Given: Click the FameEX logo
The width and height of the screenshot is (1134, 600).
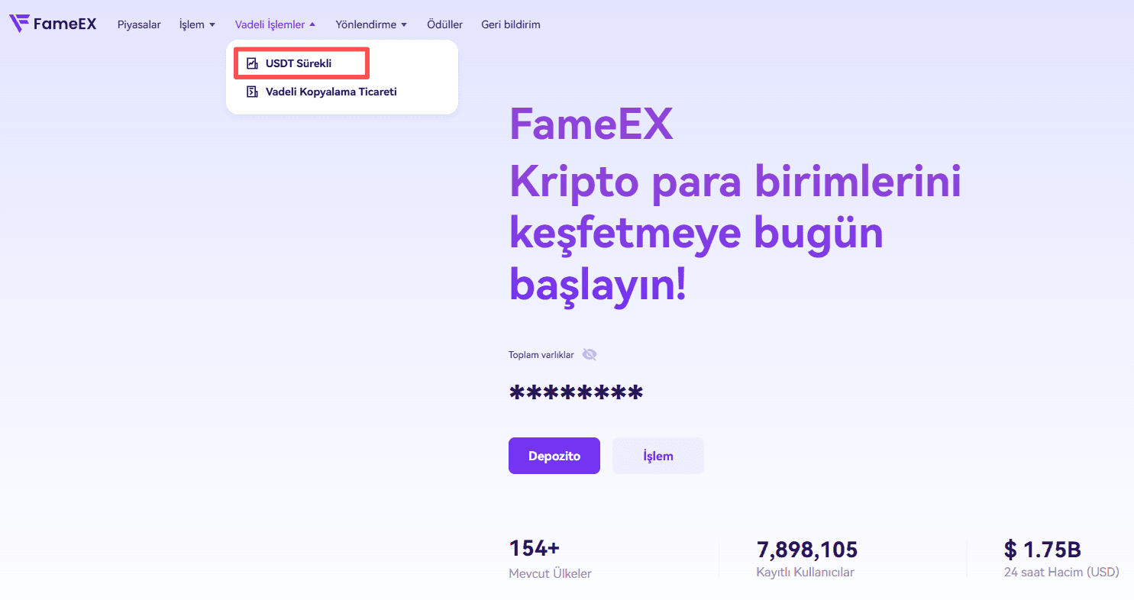Looking at the screenshot, I should tap(53, 24).
